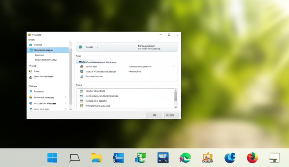Launch Firefox from the taskbar
Image resolution: width=289 pixels, height=167 pixels.
pyautogui.click(x=252, y=158)
